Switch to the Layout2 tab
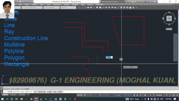 [x=22, y=95]
